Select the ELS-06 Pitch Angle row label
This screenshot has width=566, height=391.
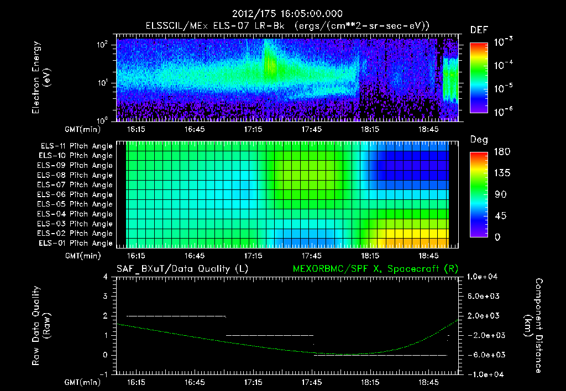(75, 195)
